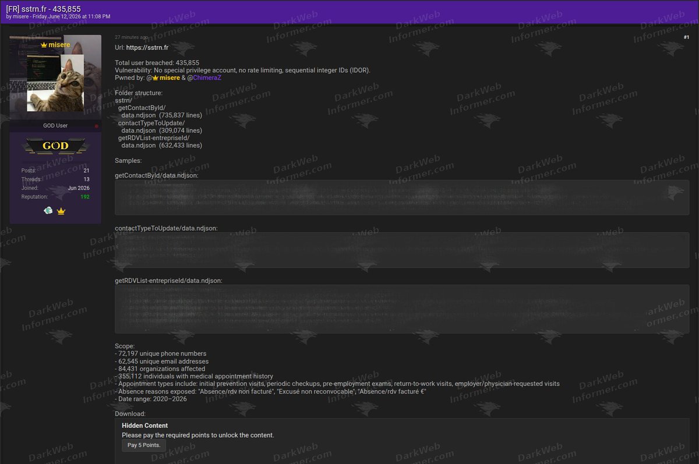Select '355,112 individuals with medical appointment history' line
The image size is (699, 464).
point(194,376)
